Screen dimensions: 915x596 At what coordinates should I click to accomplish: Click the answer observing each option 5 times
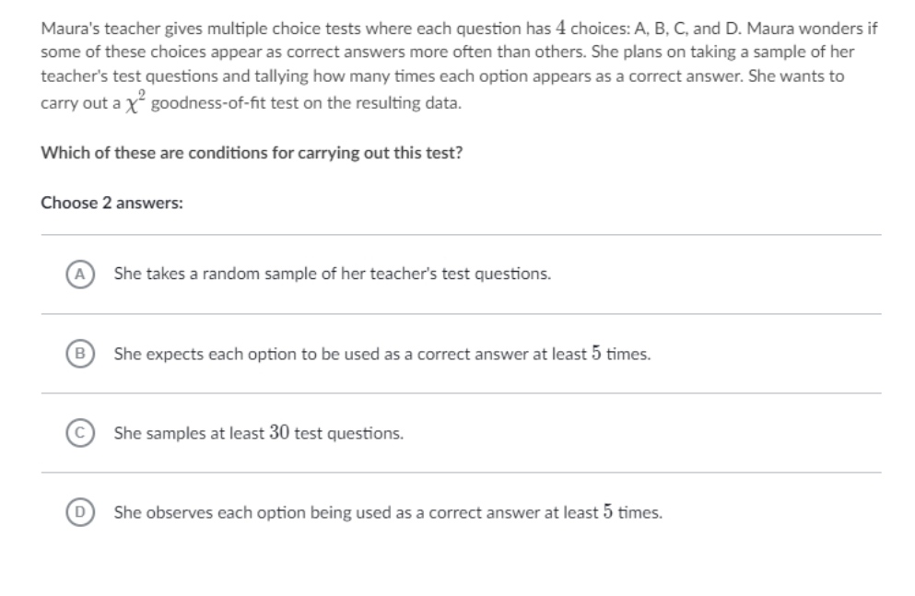click(x=387, y=512)
